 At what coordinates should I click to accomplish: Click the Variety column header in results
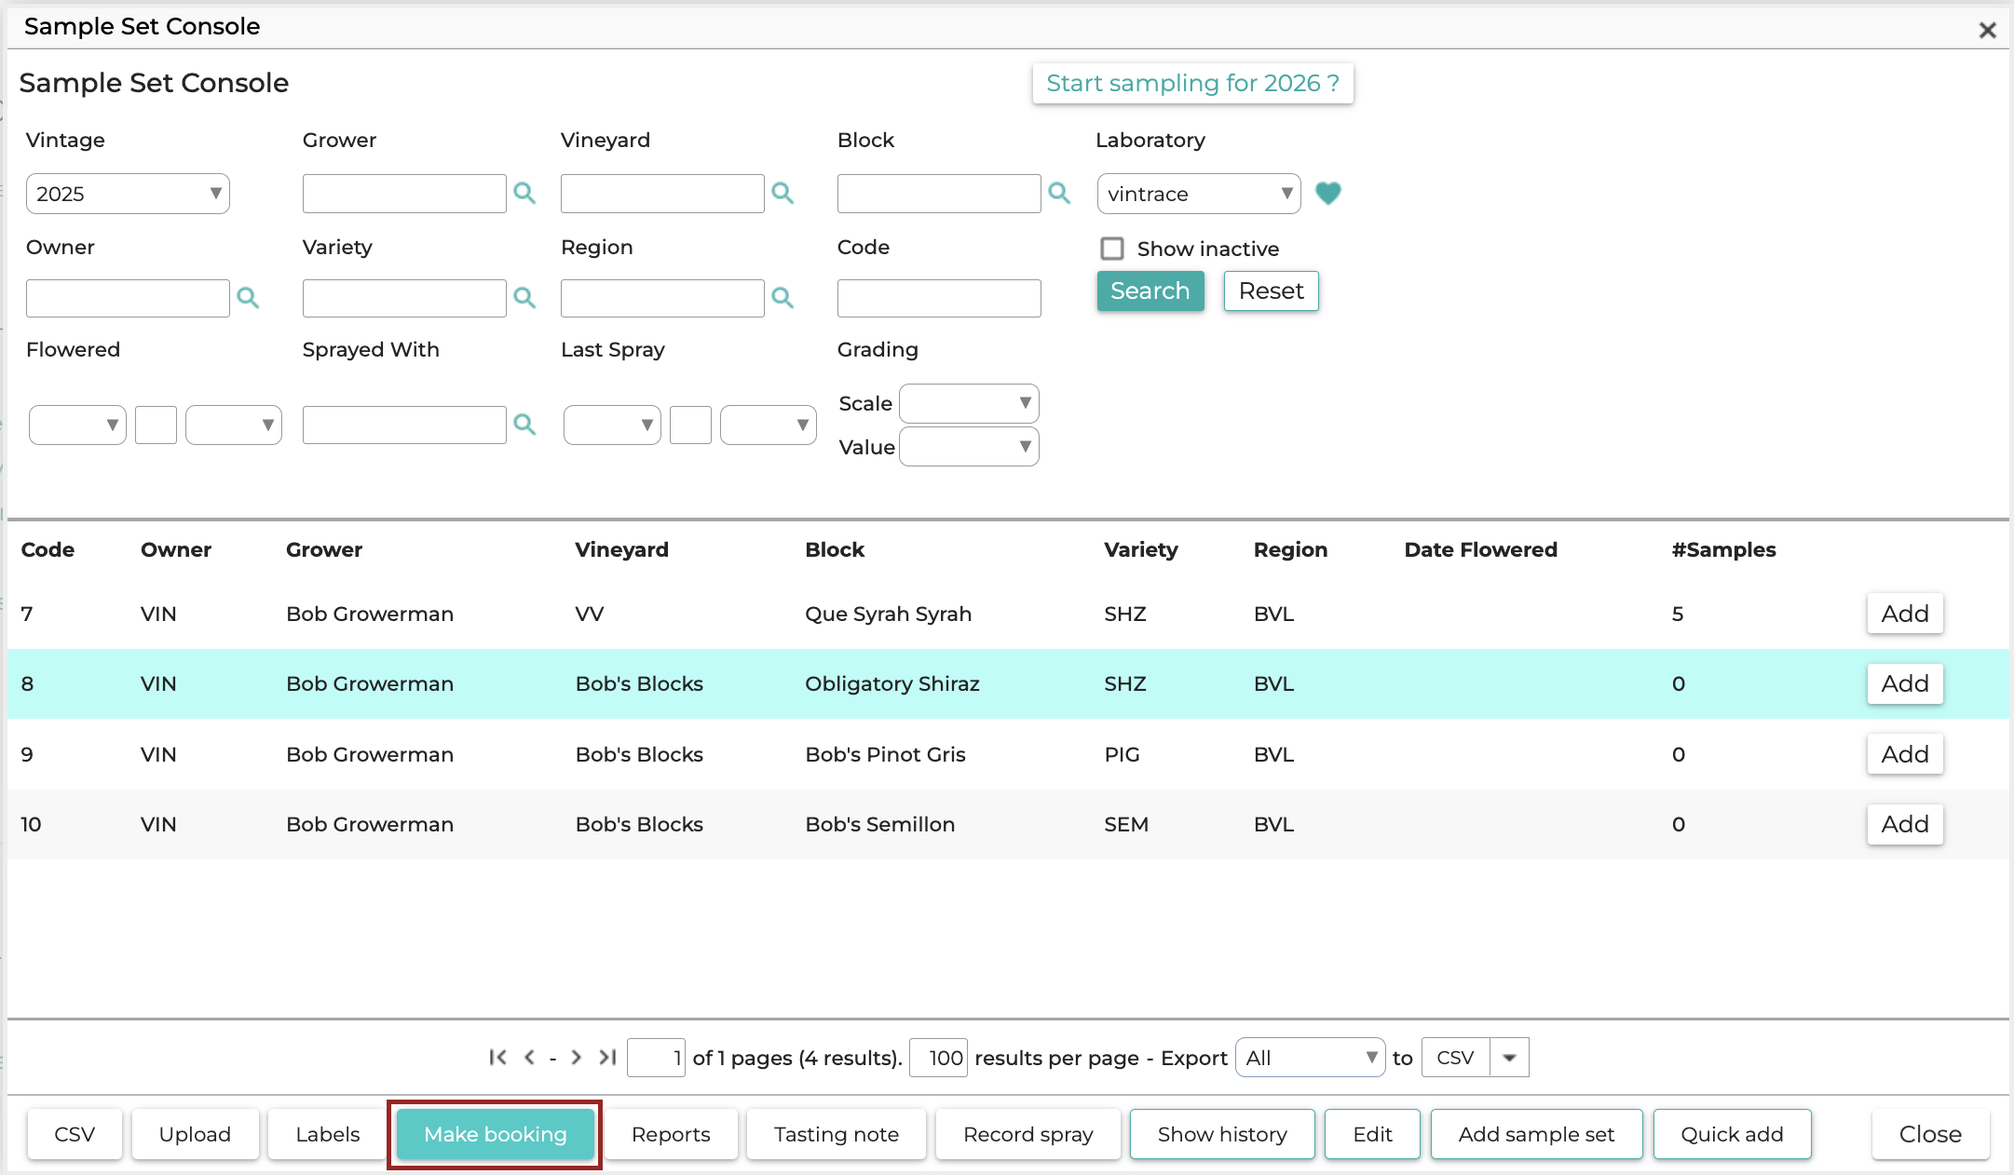(x=1140, y=549)
